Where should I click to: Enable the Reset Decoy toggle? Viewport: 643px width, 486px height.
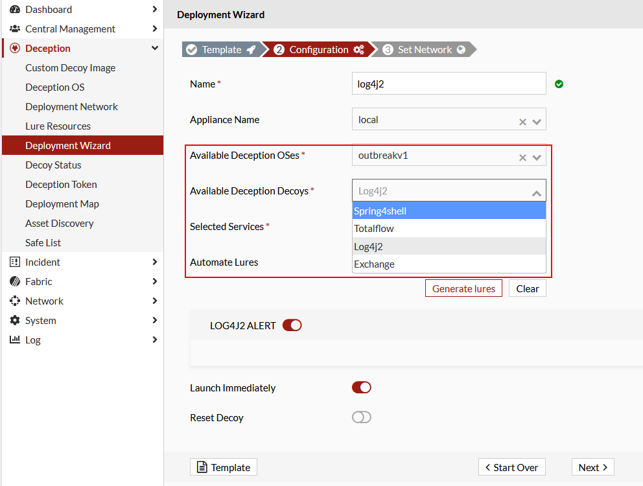point(361,417)
